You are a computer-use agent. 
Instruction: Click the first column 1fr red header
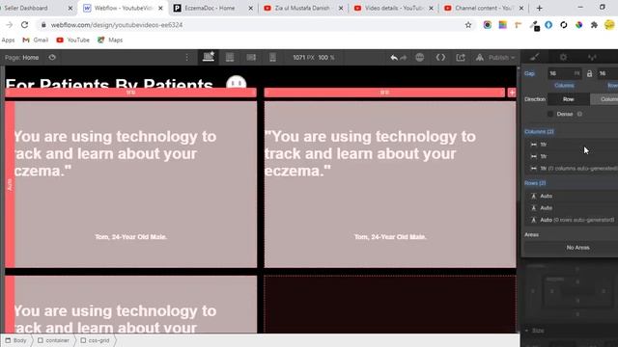[130, 93]
